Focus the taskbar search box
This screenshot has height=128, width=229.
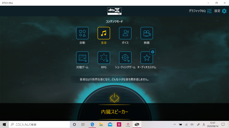(40, 124)
